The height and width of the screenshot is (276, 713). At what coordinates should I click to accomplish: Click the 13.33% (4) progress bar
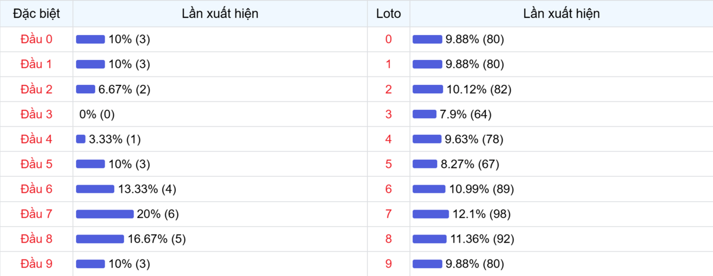(95, 189)
